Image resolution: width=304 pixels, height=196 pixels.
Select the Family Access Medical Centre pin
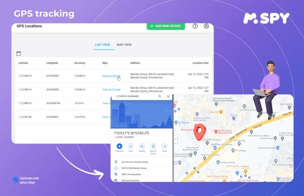point(216,132)
